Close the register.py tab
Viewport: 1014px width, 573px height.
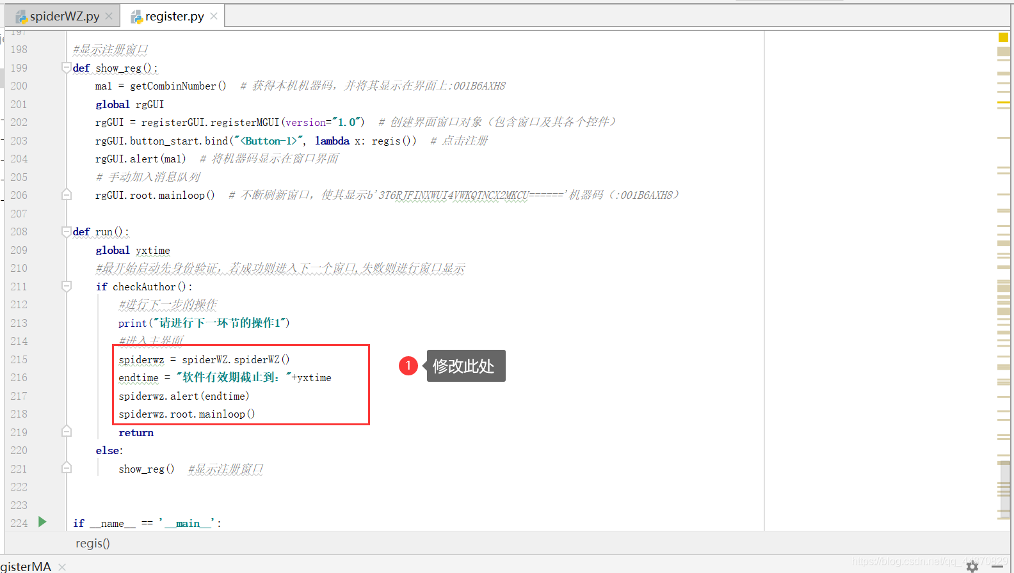click(x=214, y=16)
